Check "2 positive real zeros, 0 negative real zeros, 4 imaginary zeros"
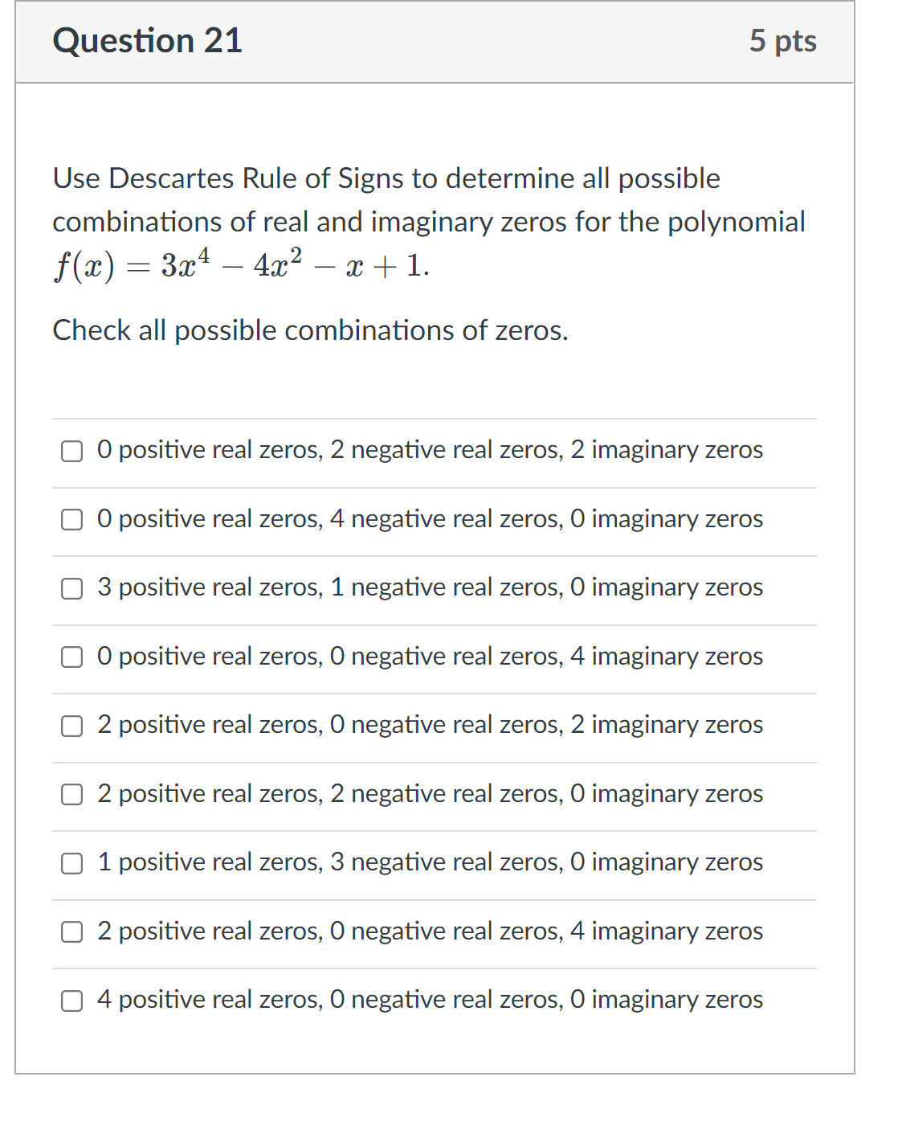This screenshot has height=1134, width=898. coord(72,932)
